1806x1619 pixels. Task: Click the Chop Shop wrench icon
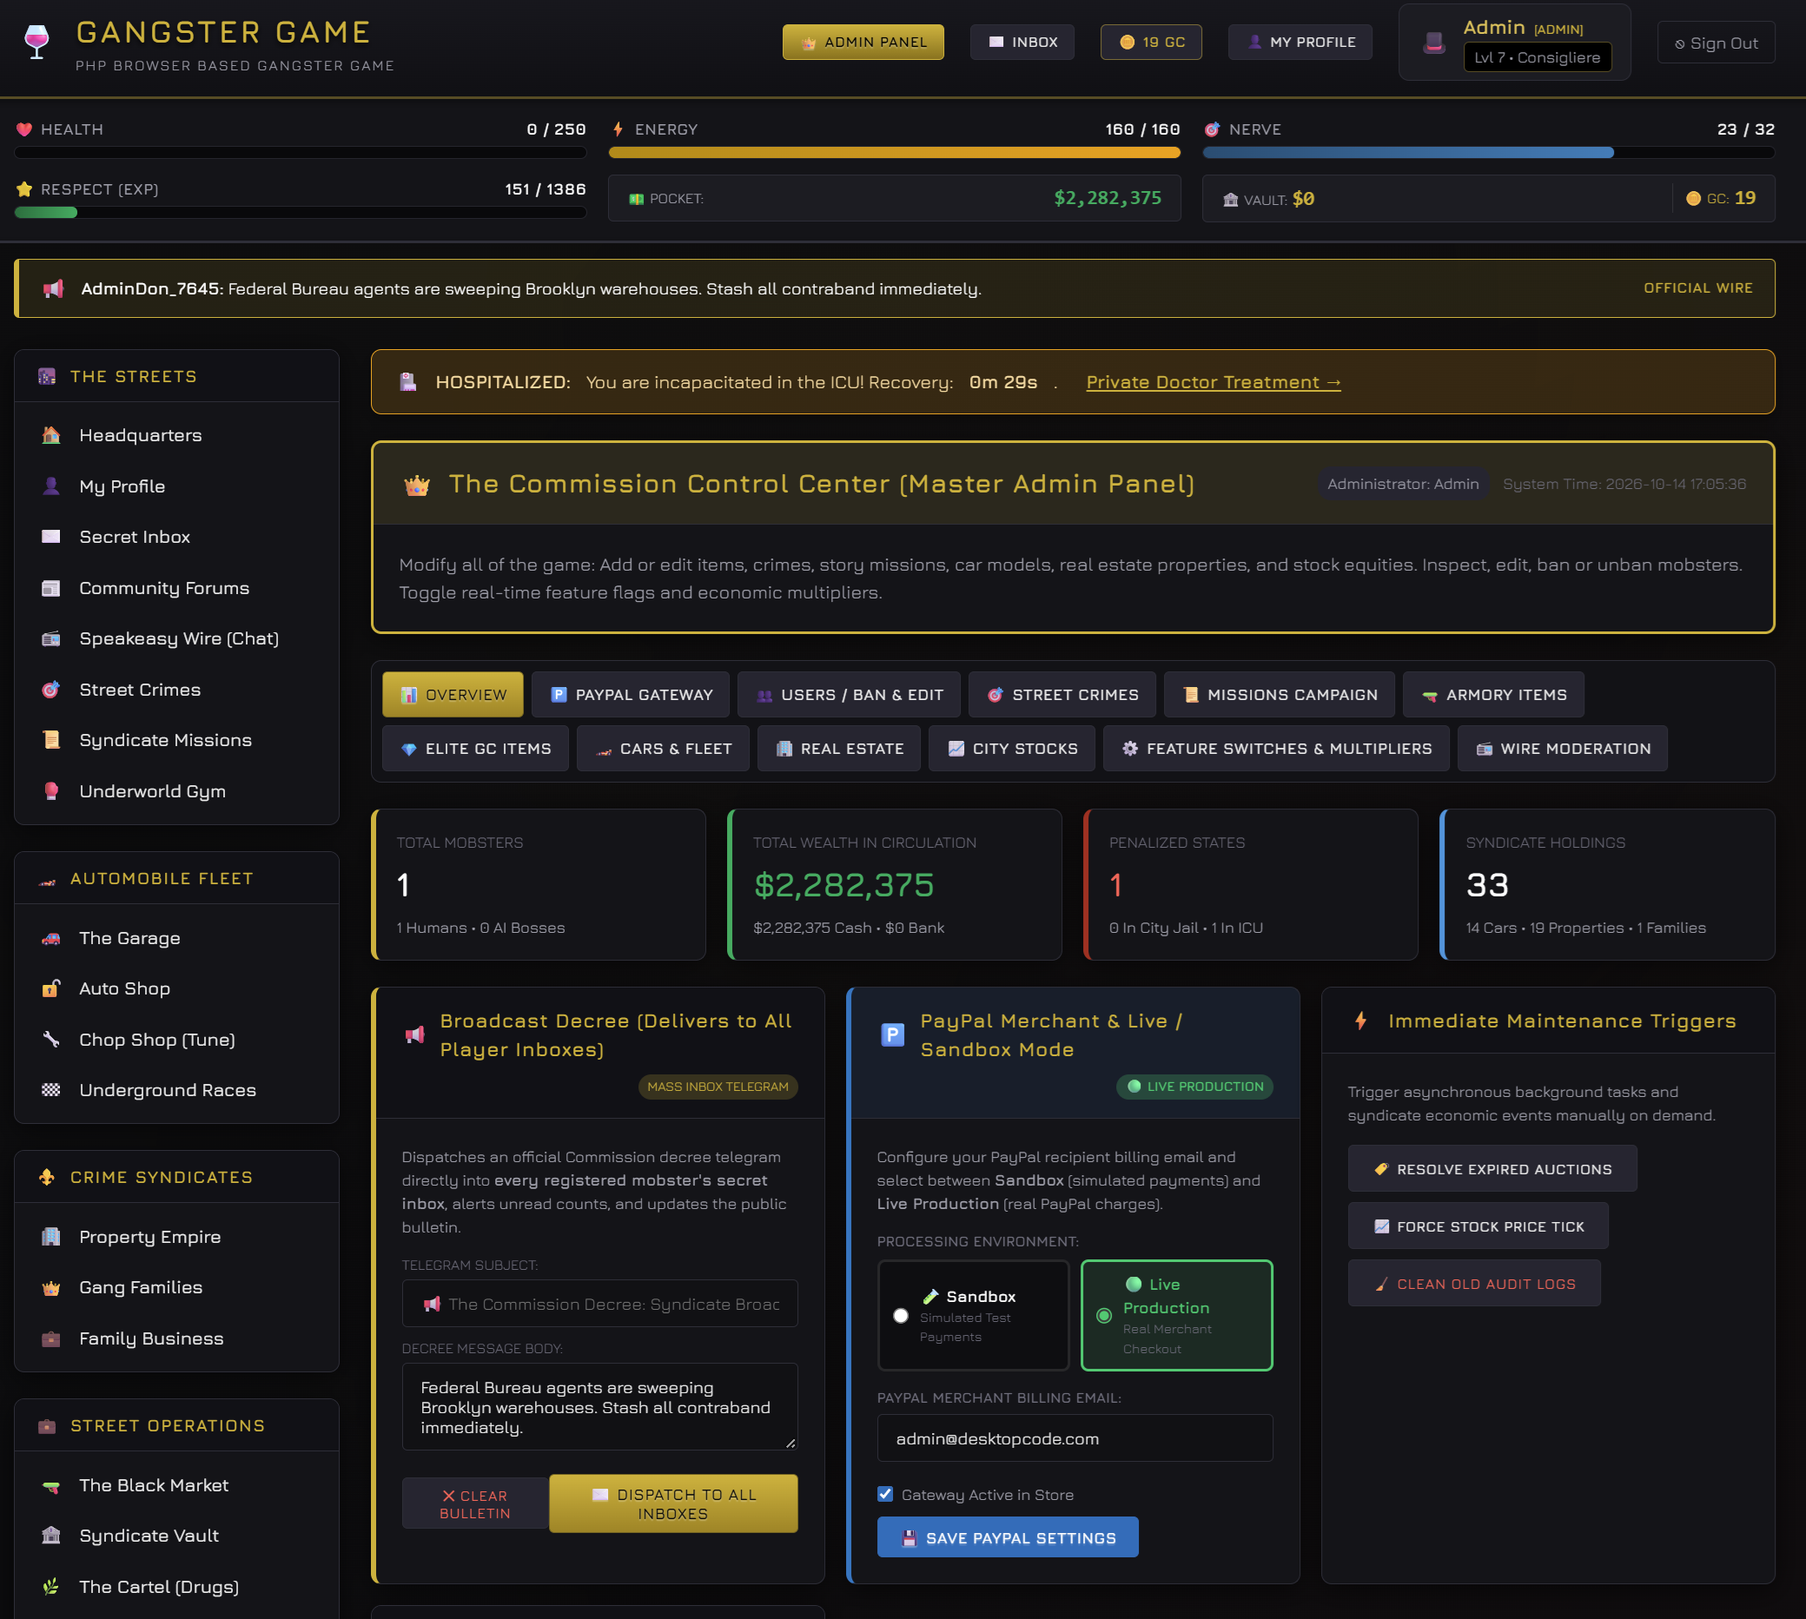[50, 1039]
